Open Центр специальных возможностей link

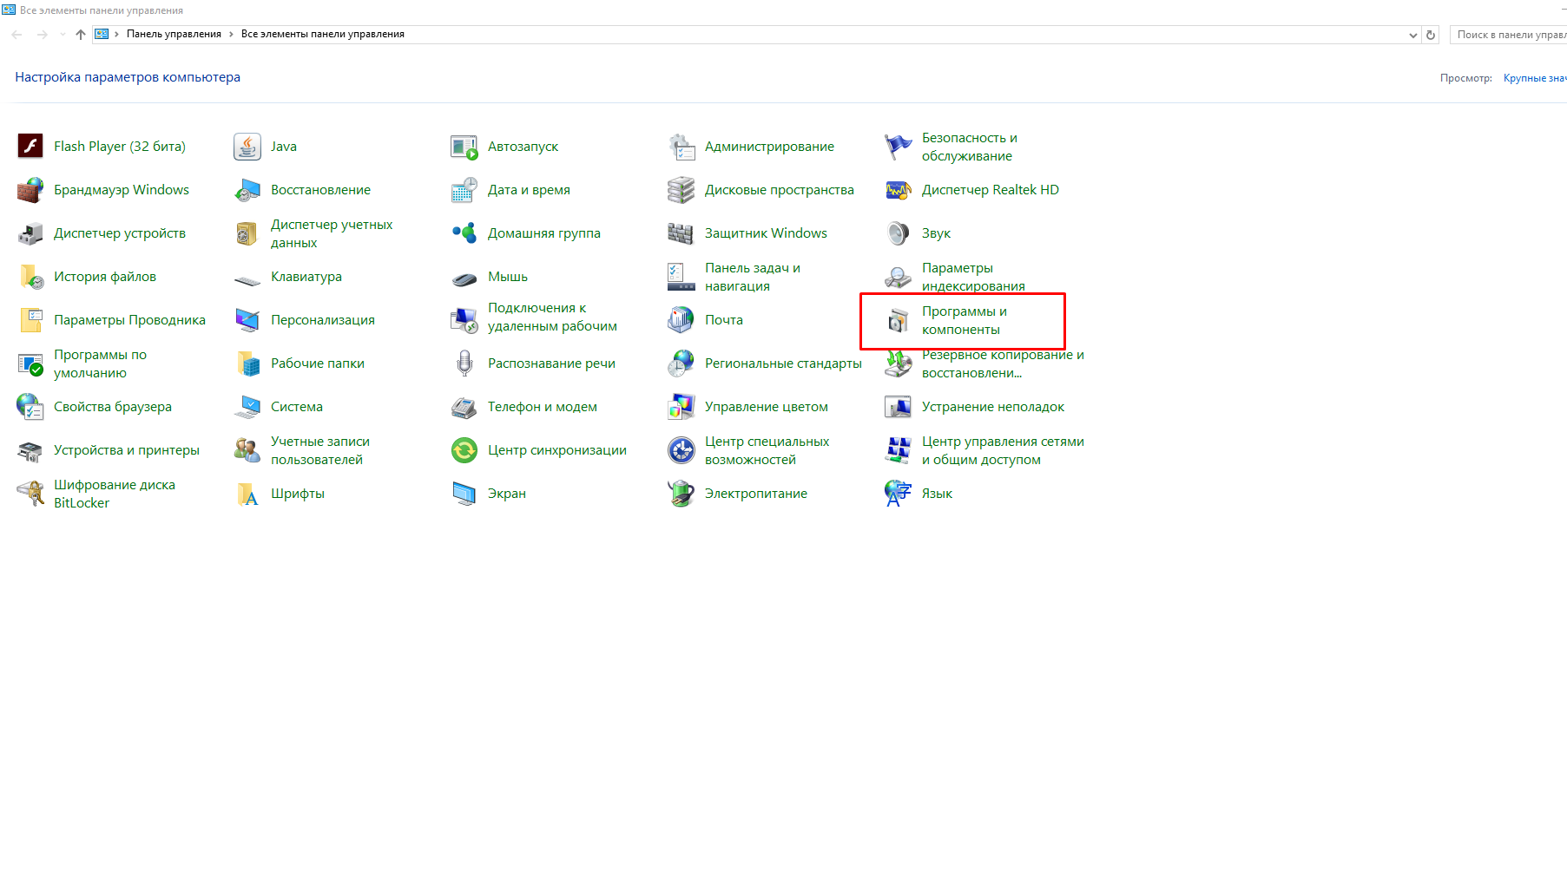(x=767, y=450)
